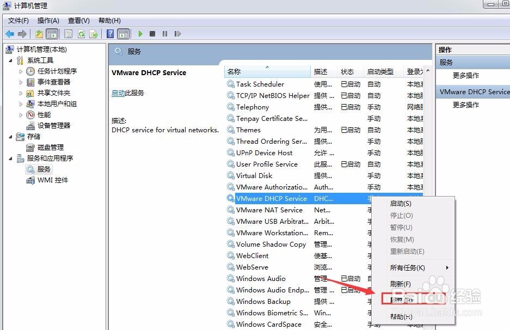Select WMI 控件 in tree
The image size is (510, 330).
point(53,180)
